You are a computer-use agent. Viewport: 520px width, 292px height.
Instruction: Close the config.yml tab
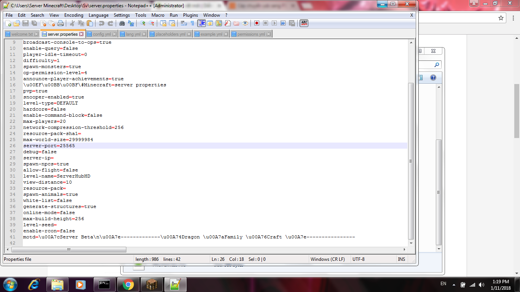coord(115,34)
